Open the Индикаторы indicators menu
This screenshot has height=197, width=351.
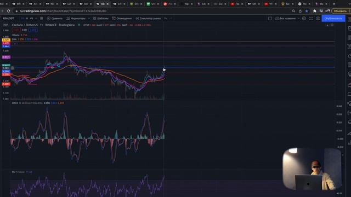(76, 18)
